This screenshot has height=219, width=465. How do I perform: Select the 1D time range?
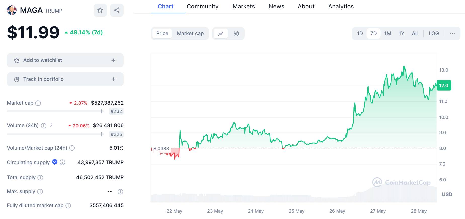[x=360, y=33]
